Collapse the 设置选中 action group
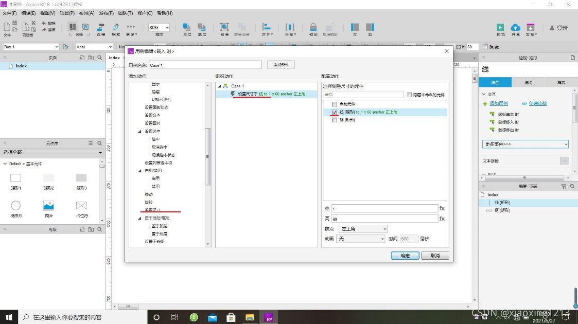Image resolution: width=578 pixels, height=324 pixels. 139,132
